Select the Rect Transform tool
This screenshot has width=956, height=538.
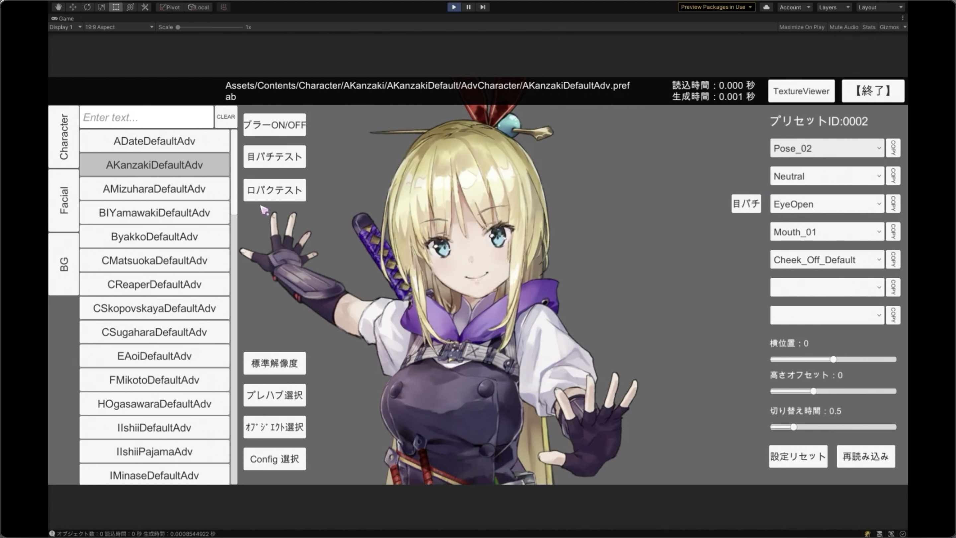(x=116, y=7)
